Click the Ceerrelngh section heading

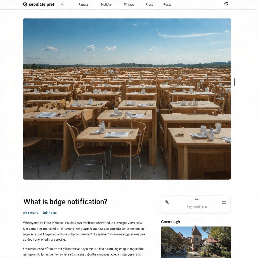pyautogui.click(x=170, y=222)
